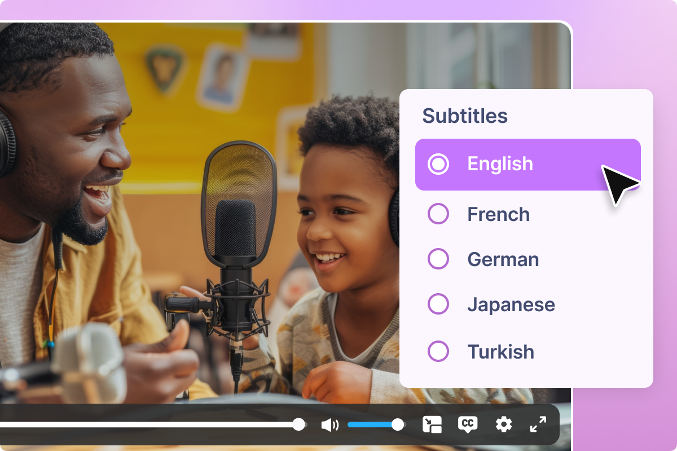Viewport: 677px width, 451px height.
Task: Open the settings gear icon
Action: point(503,425)
